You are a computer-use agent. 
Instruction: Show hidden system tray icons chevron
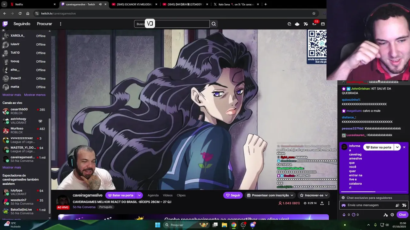click(368, 225)
